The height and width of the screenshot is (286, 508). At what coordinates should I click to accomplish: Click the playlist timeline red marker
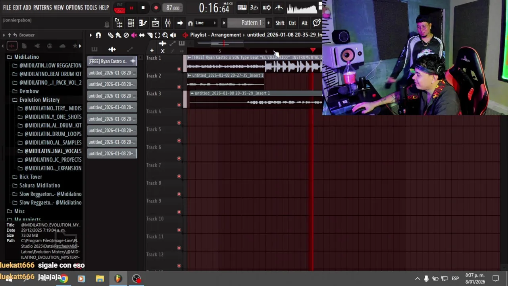[x=313, y=50]
